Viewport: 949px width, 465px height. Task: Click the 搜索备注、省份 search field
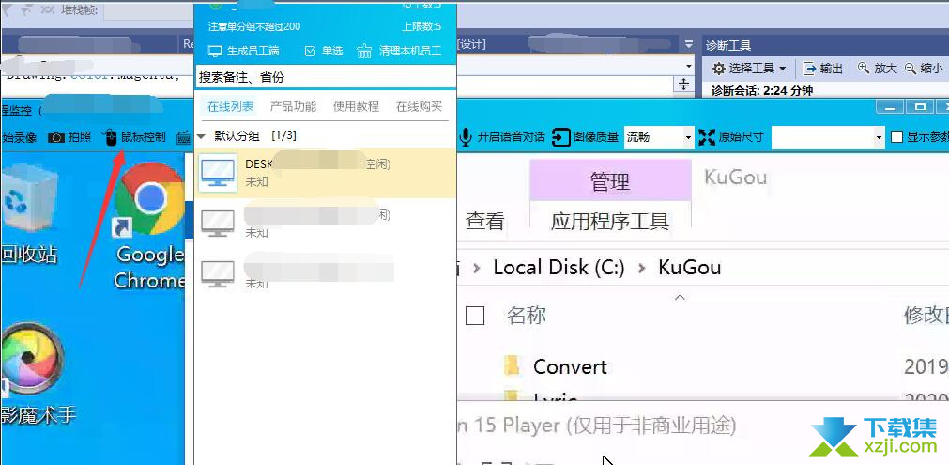(326, 77)
